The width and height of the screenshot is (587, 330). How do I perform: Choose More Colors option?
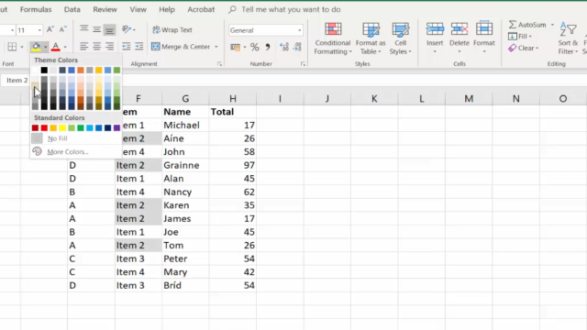pos(76,151)
